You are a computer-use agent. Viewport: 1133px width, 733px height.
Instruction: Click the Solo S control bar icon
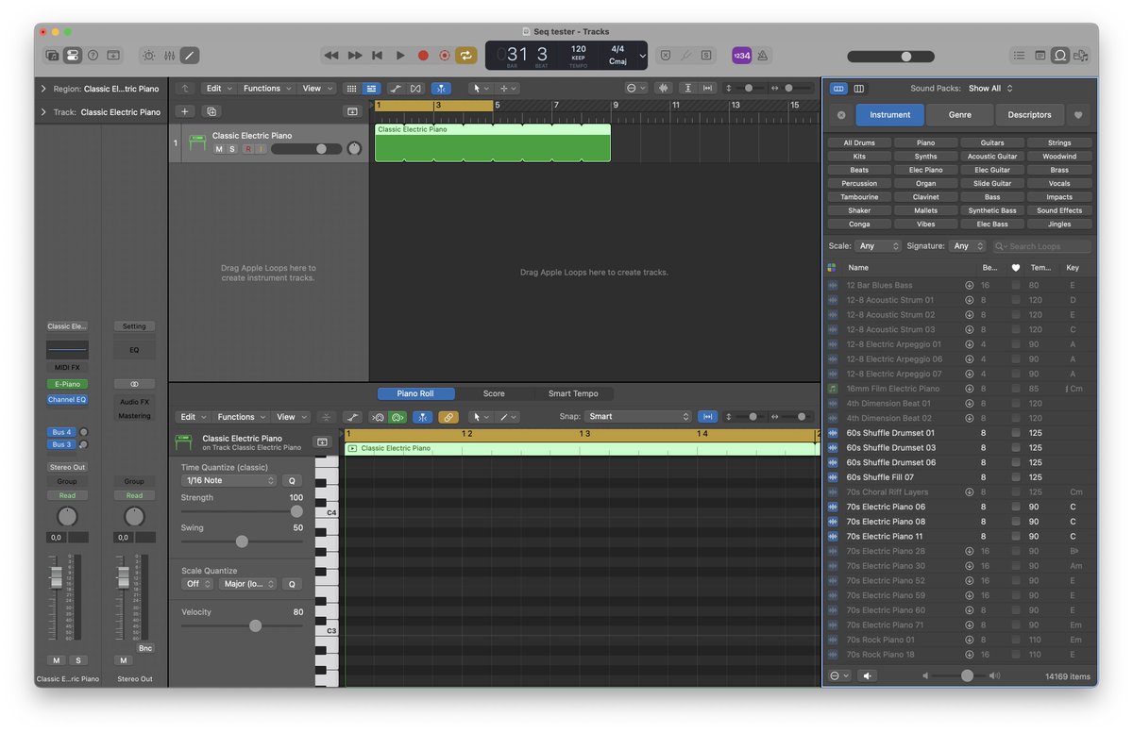(x=706, y=56)
